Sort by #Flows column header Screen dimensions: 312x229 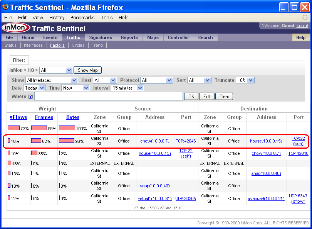tap(18, 117)
